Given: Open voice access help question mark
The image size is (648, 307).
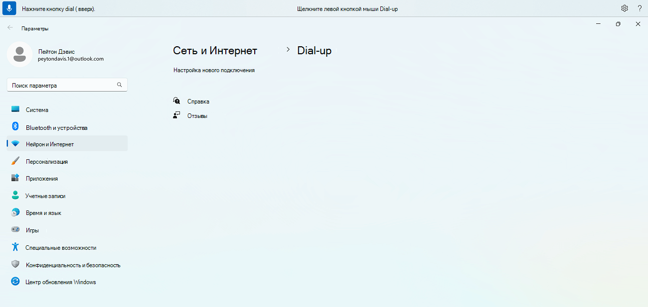Looking at the screenshot, I should pos(640,8).
